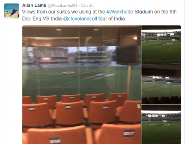
Task: Open the bottom-right stadium thumbnail
Action: point(161,125)
